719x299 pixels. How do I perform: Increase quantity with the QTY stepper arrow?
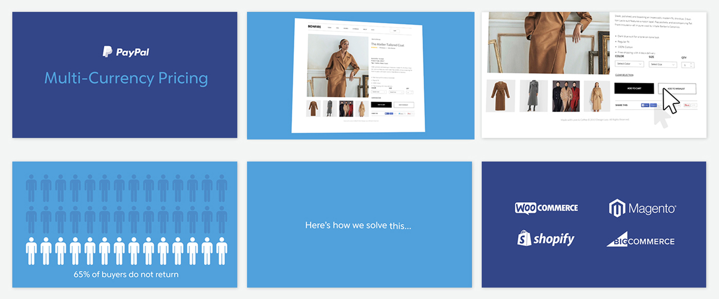[x=691, y=63]
